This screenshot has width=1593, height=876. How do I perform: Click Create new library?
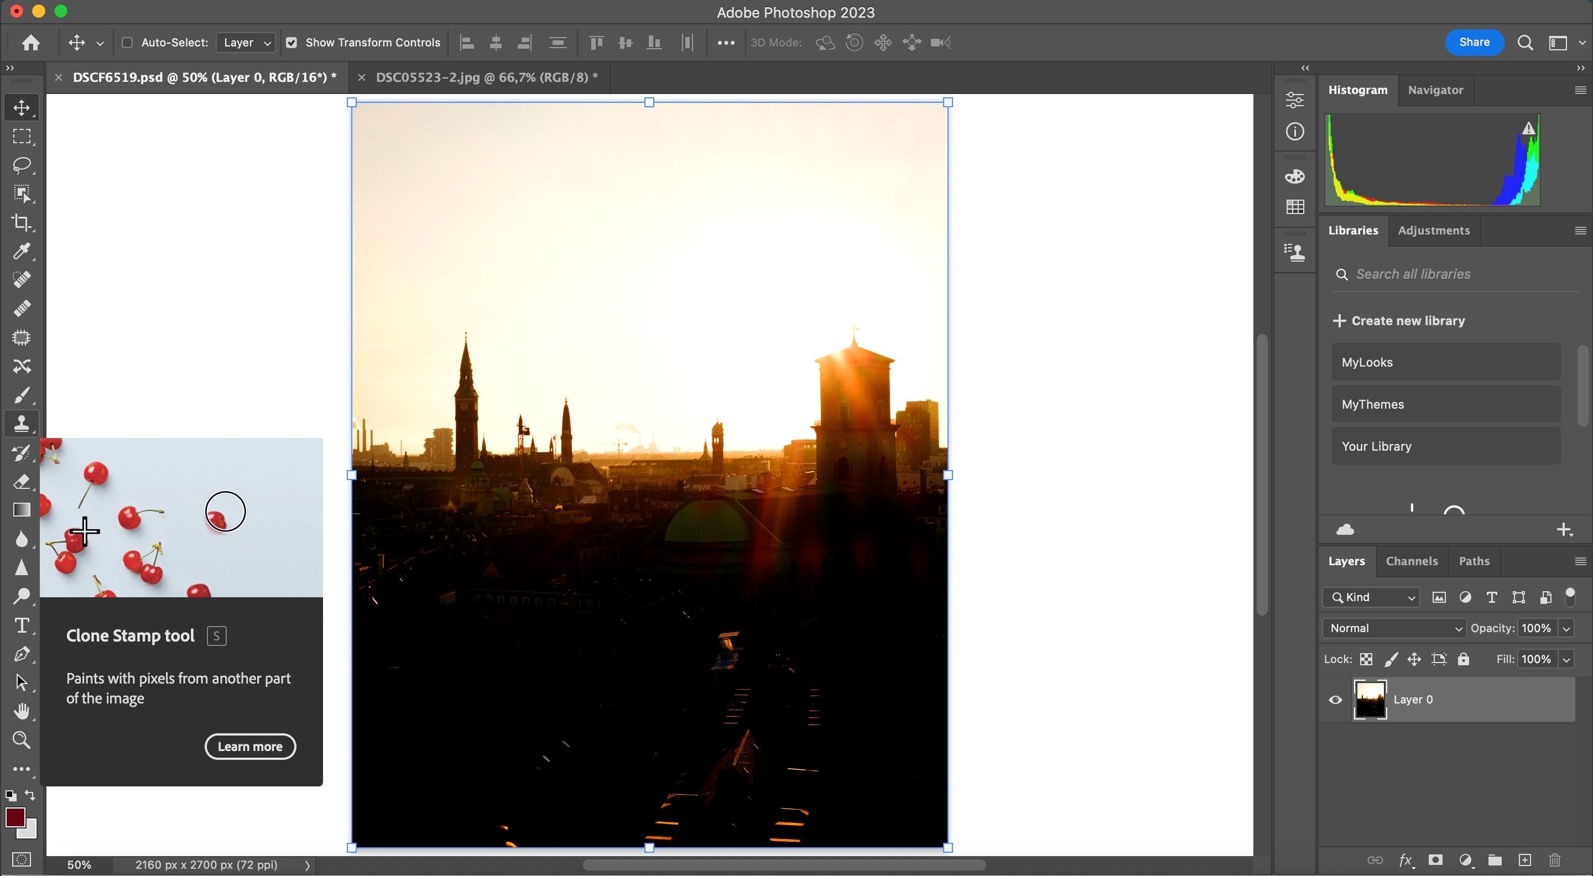click(1399, 321)
